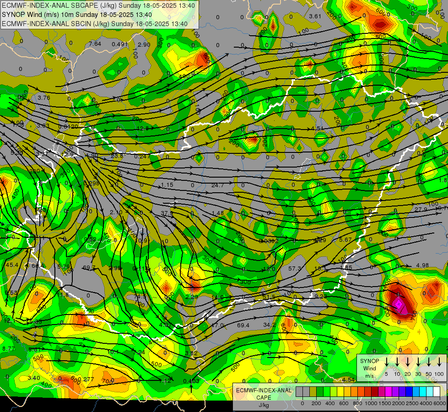The height and width of the screenshot is (412, 448).
Task: Click the map value '4.51'
Action: (x=317, y=128)
